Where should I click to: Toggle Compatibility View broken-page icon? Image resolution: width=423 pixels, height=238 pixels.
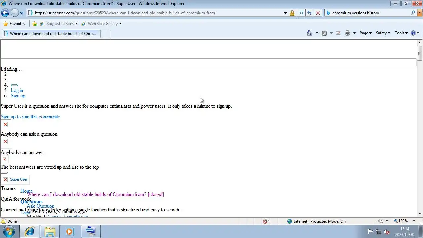(x=301, y=13)
